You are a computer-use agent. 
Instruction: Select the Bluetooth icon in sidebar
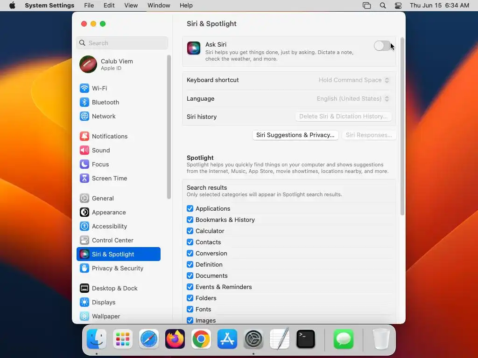tap(84, 102)
